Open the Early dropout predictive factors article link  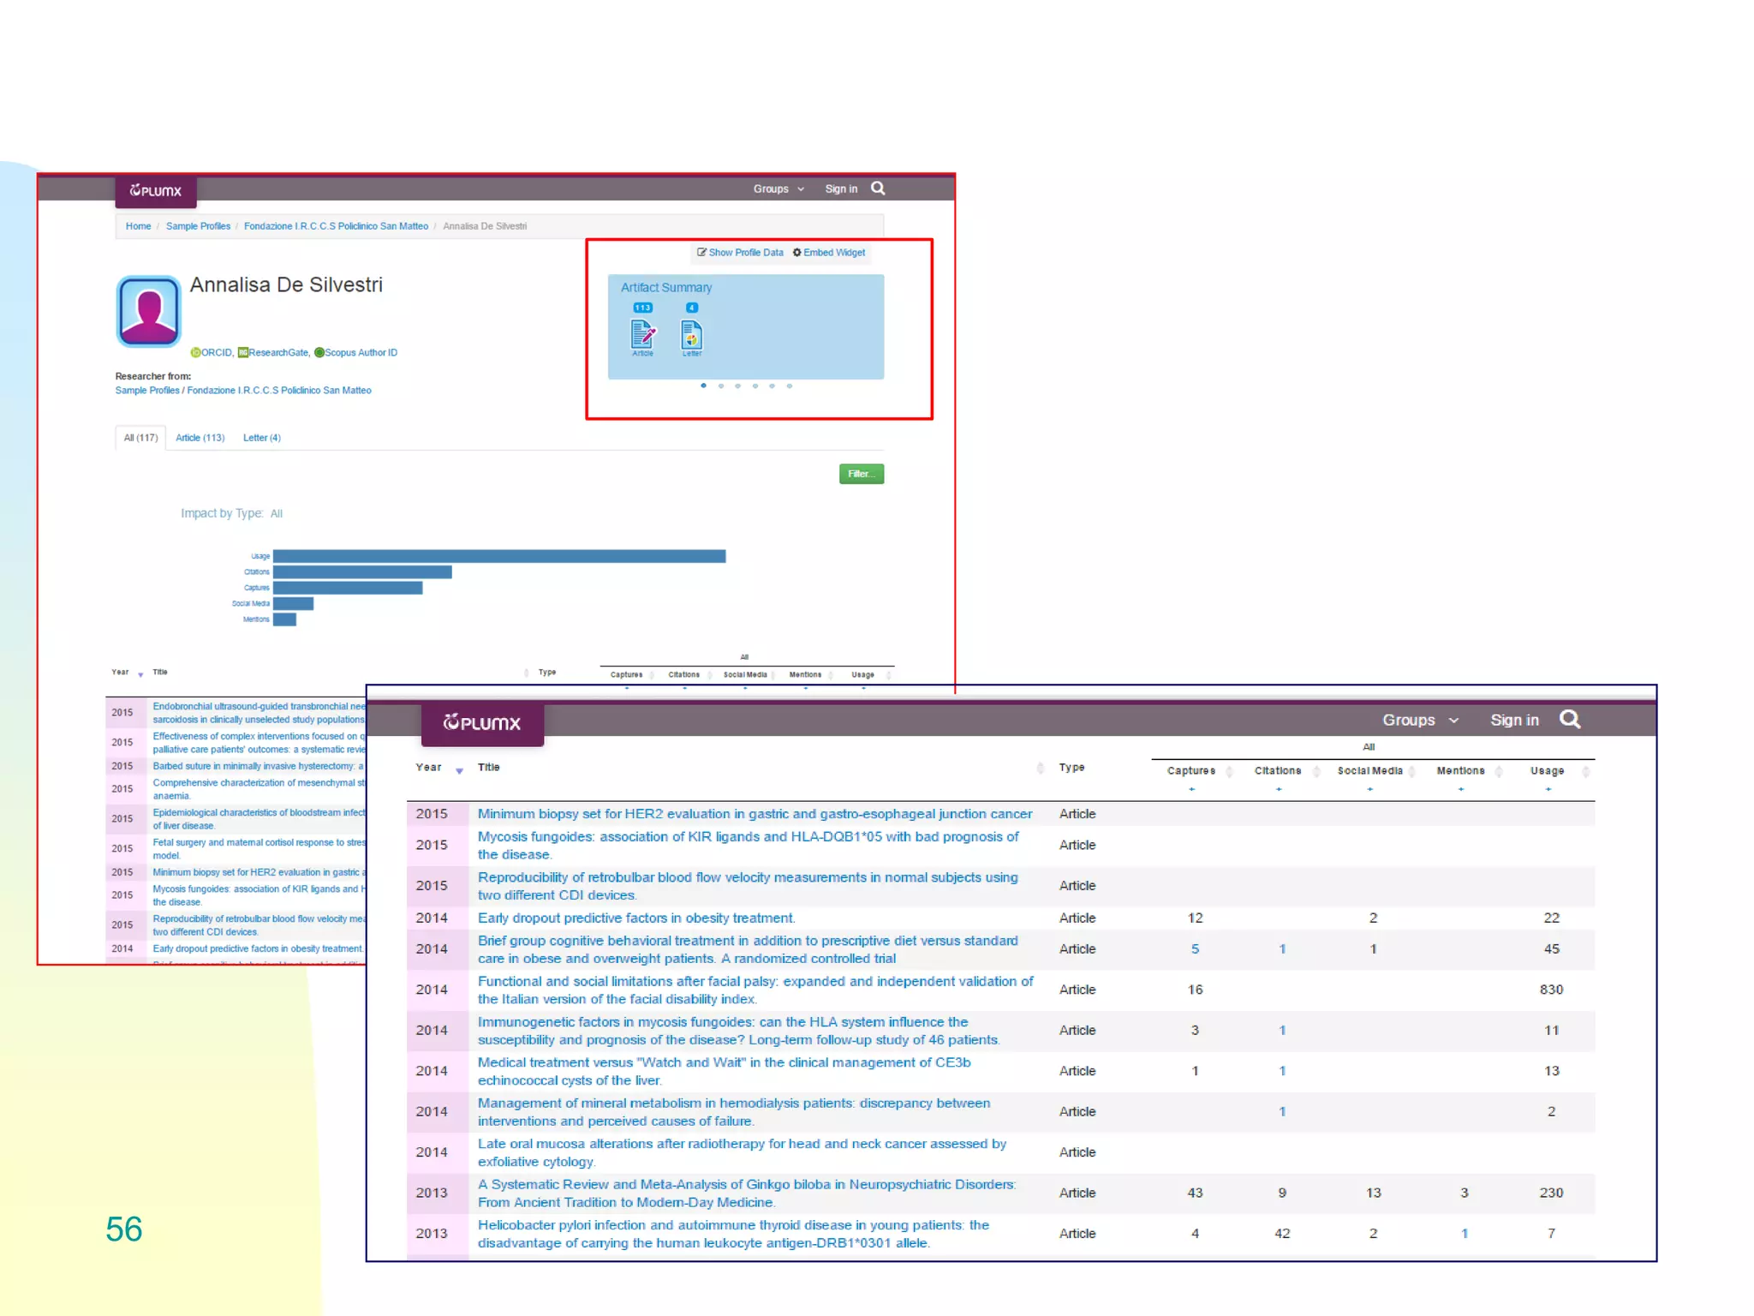coord(635,918)
